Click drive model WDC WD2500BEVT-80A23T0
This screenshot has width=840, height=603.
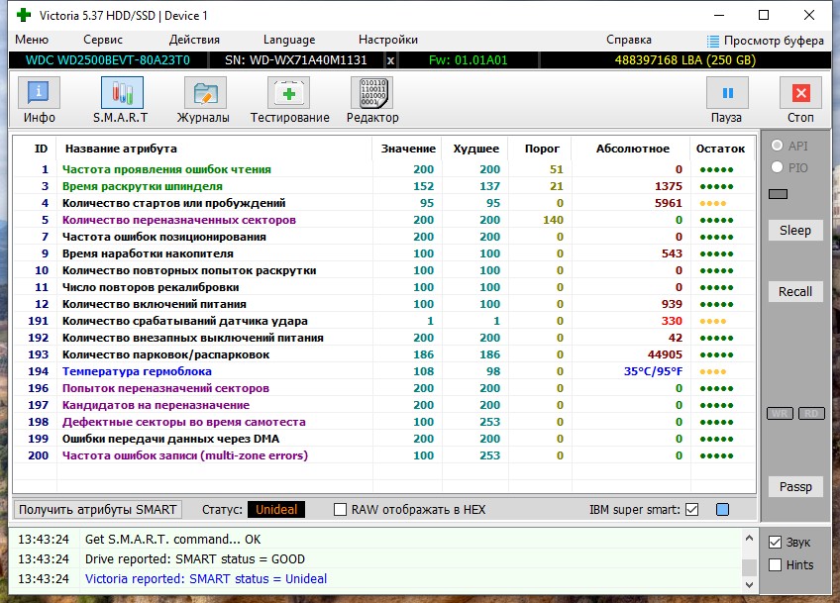(108, 60)
